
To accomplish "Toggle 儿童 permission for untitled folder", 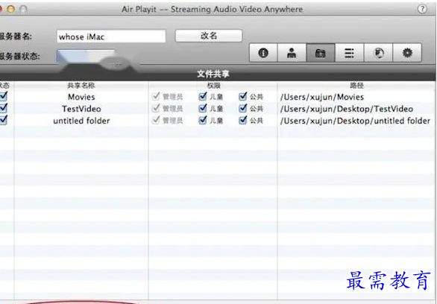I will (x=203, y=120).
